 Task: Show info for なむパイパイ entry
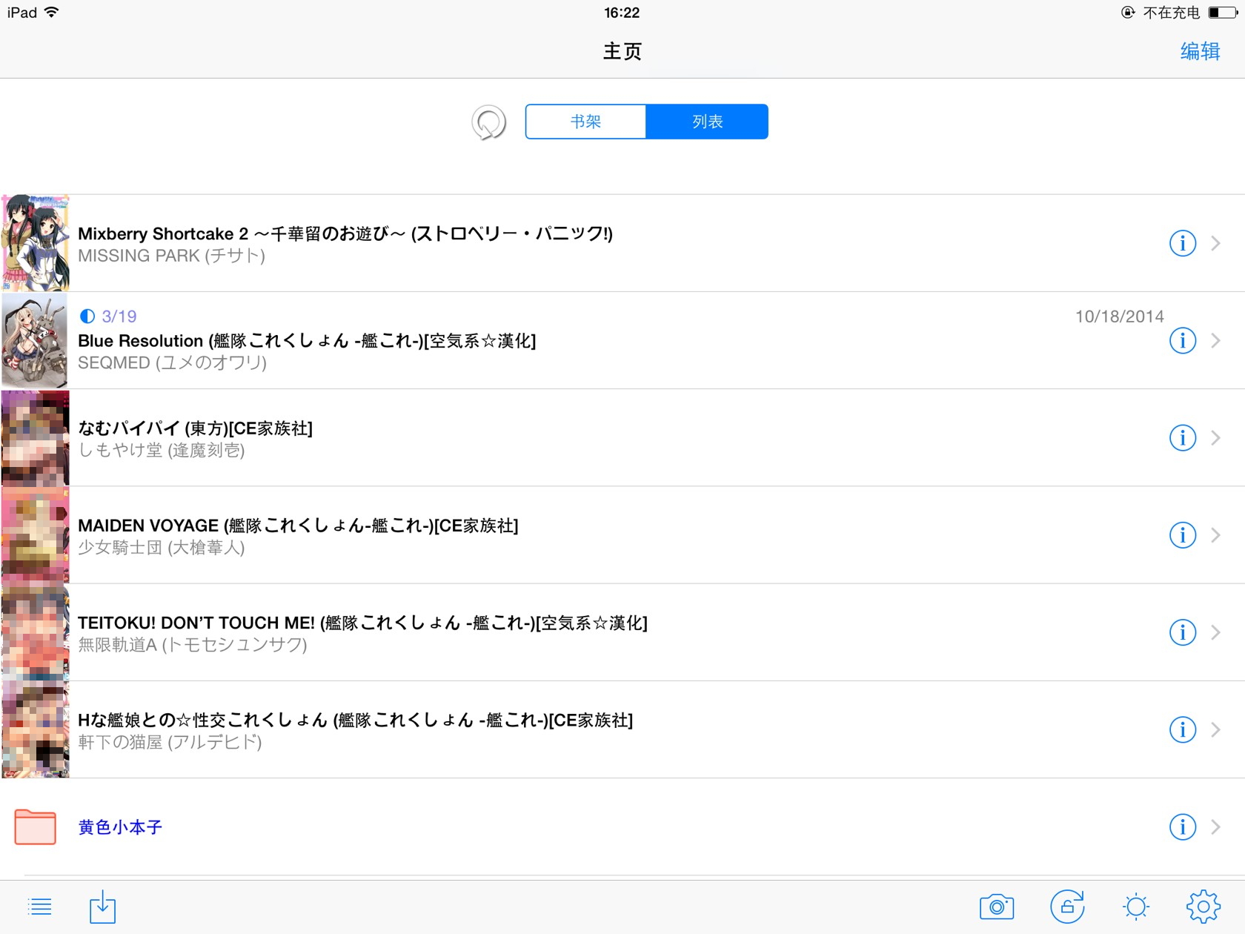click(1182, 438)
